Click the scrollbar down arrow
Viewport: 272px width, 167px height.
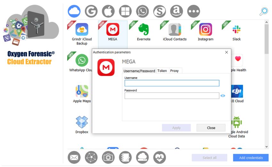(267, 147)
